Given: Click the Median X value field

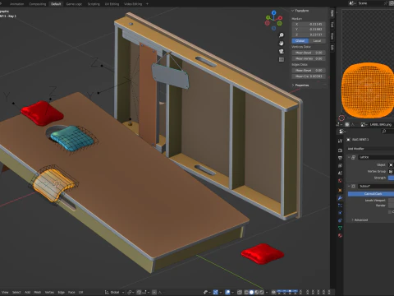Looking at the screenshot, I should coord(309,24).
